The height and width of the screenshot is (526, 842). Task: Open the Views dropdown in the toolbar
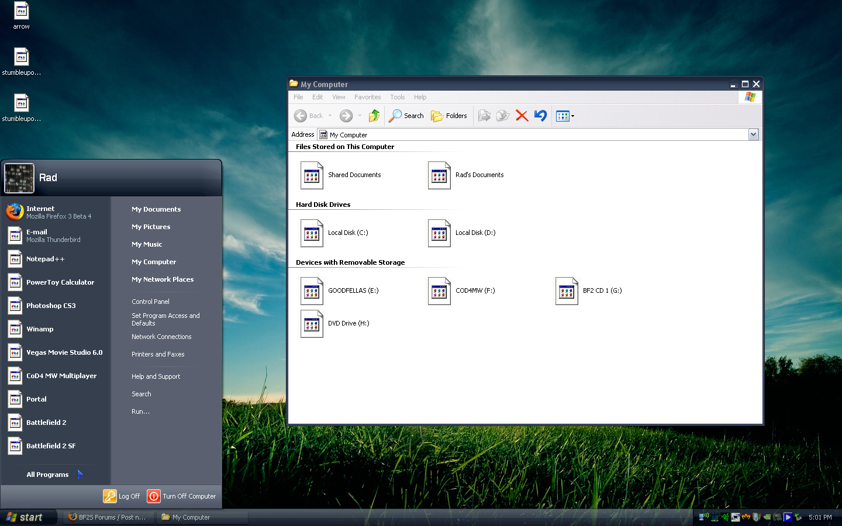click(x=565, y=116)
